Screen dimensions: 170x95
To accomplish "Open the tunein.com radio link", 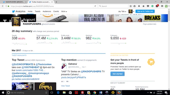I will click(30, 70).
